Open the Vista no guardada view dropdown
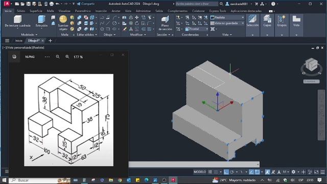The width and height of the screenshot is (327, 184). pyautogui.click(x=227, y=23)
